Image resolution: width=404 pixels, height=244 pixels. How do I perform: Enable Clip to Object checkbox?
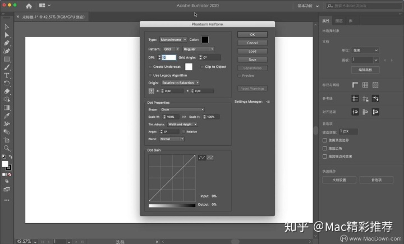point(202,67)
